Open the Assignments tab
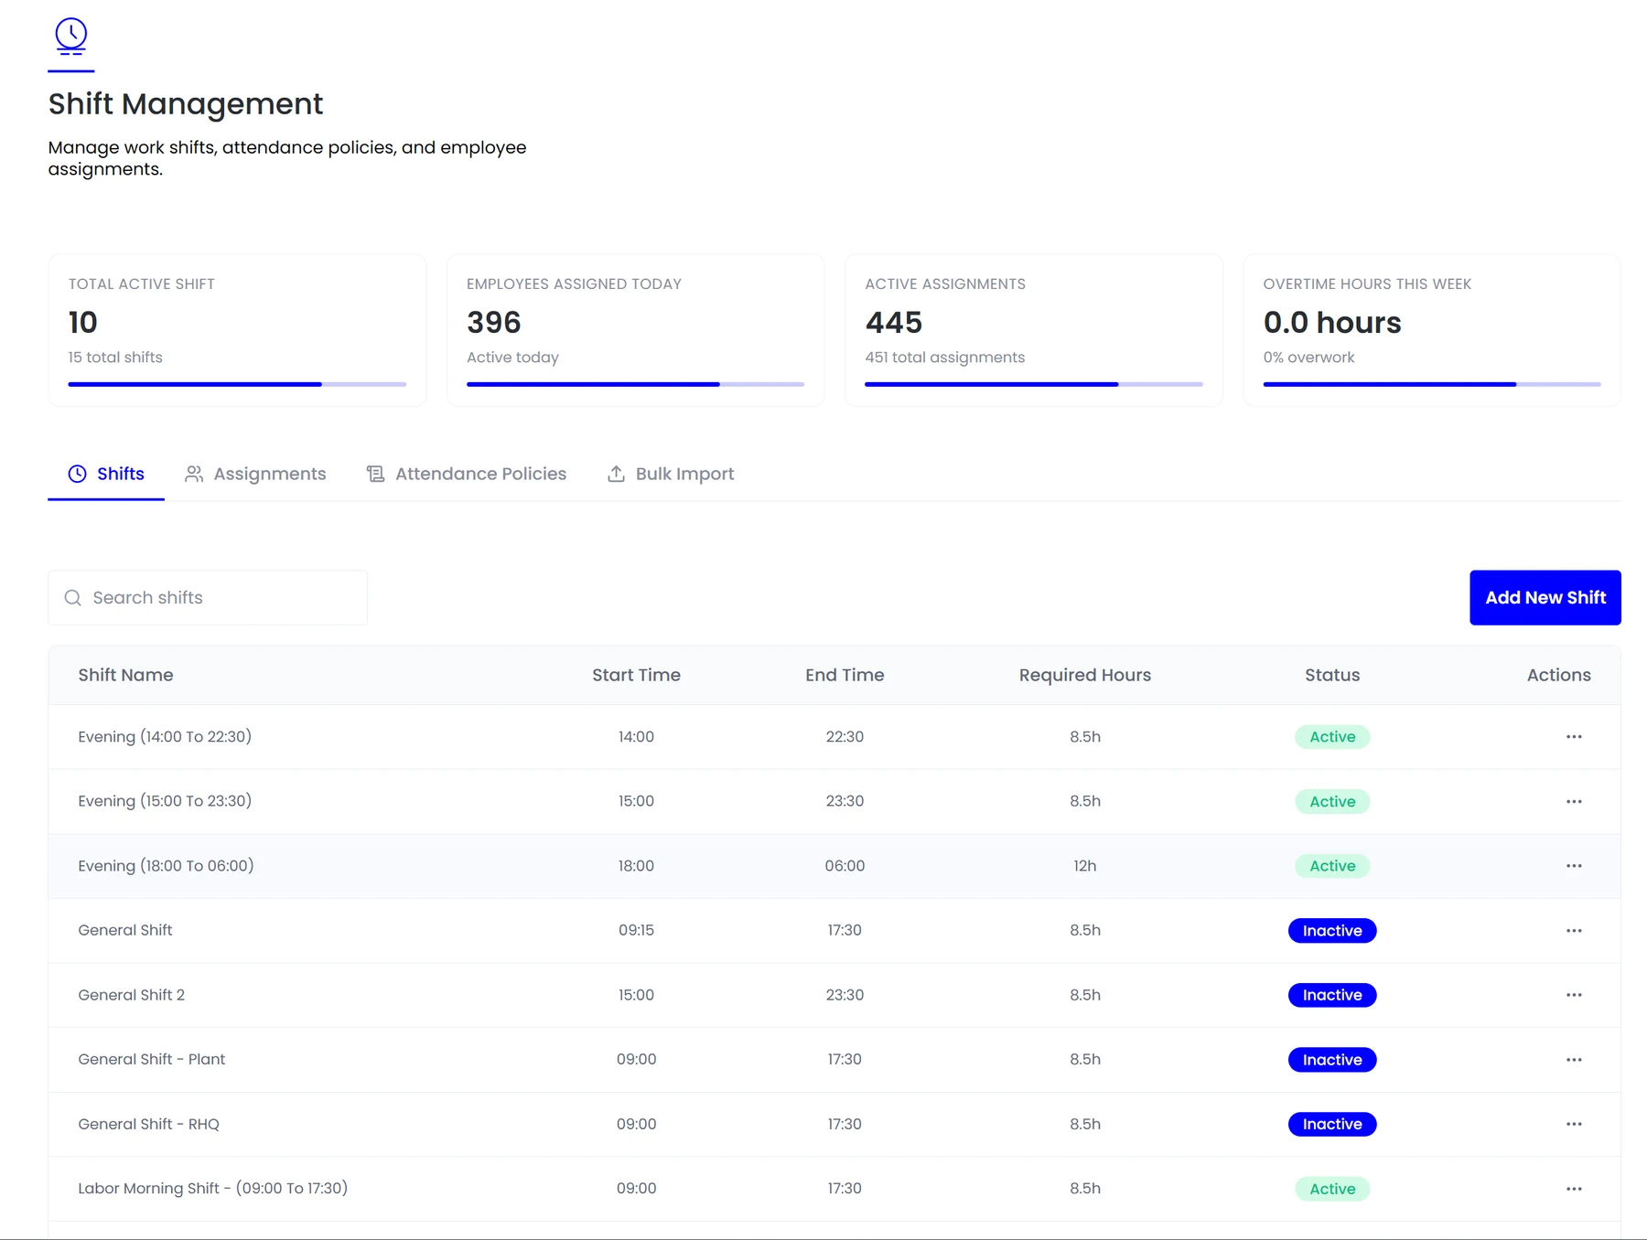 tap(255, 474)
